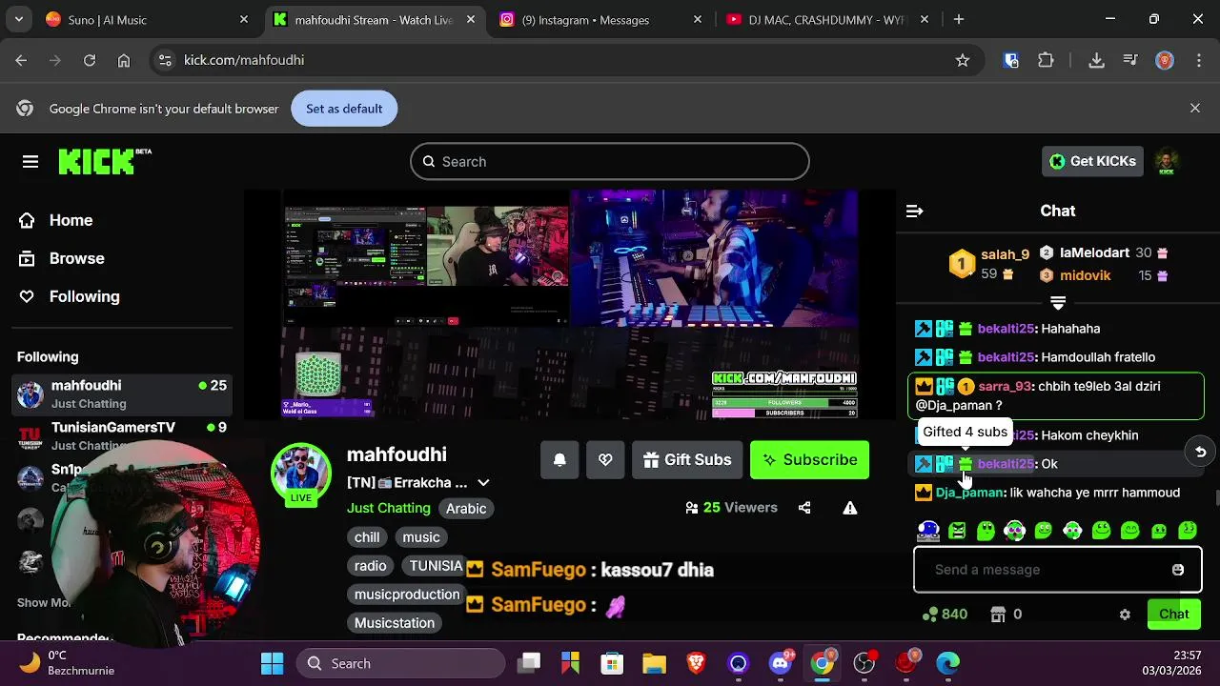Open the Just Chatting category link
Image resolution: width=1220 pixels, height=686 pixels.
[389, 509]
